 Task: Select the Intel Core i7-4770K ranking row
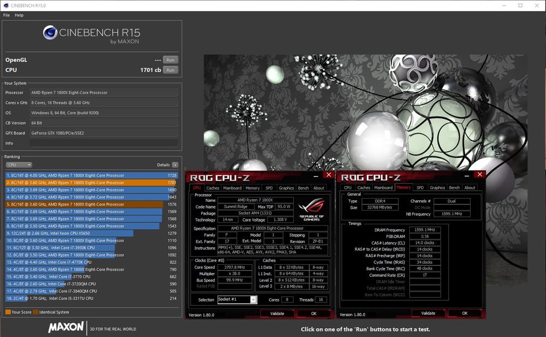coord(92,262)
